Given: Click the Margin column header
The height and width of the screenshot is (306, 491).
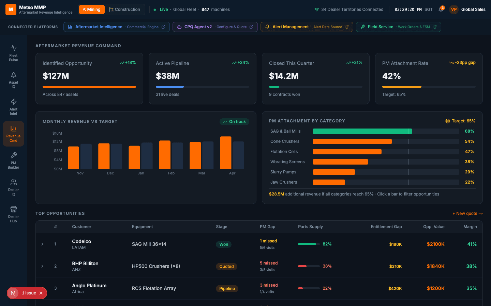Looking at the screenshot, I should click(470, 227).
